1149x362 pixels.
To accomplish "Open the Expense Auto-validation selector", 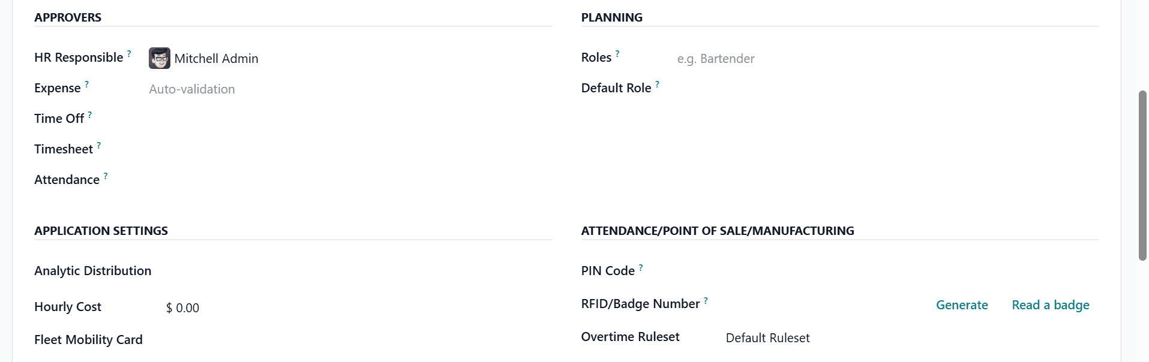I will (191, 89).
